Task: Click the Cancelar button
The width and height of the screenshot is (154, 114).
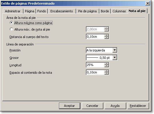Action: (x=92, y=106)
